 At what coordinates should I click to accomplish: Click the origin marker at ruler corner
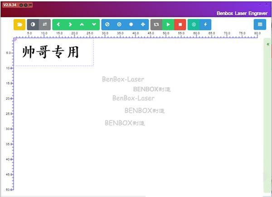pyautogui.click(x=15, y=40)
